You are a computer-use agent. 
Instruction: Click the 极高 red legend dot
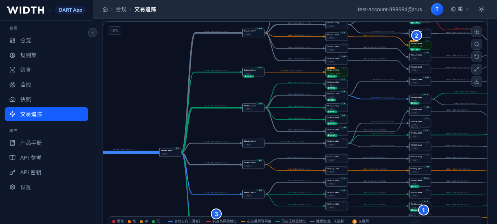point(114,221)
